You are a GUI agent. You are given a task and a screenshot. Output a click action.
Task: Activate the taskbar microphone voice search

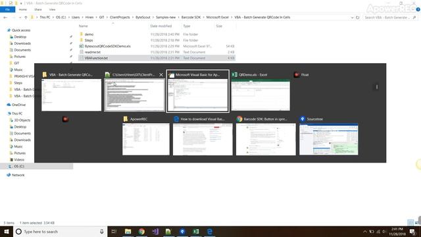102,231
